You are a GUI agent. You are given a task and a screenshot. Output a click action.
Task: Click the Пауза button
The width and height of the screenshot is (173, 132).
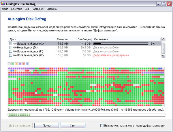(x=46, y=125)
